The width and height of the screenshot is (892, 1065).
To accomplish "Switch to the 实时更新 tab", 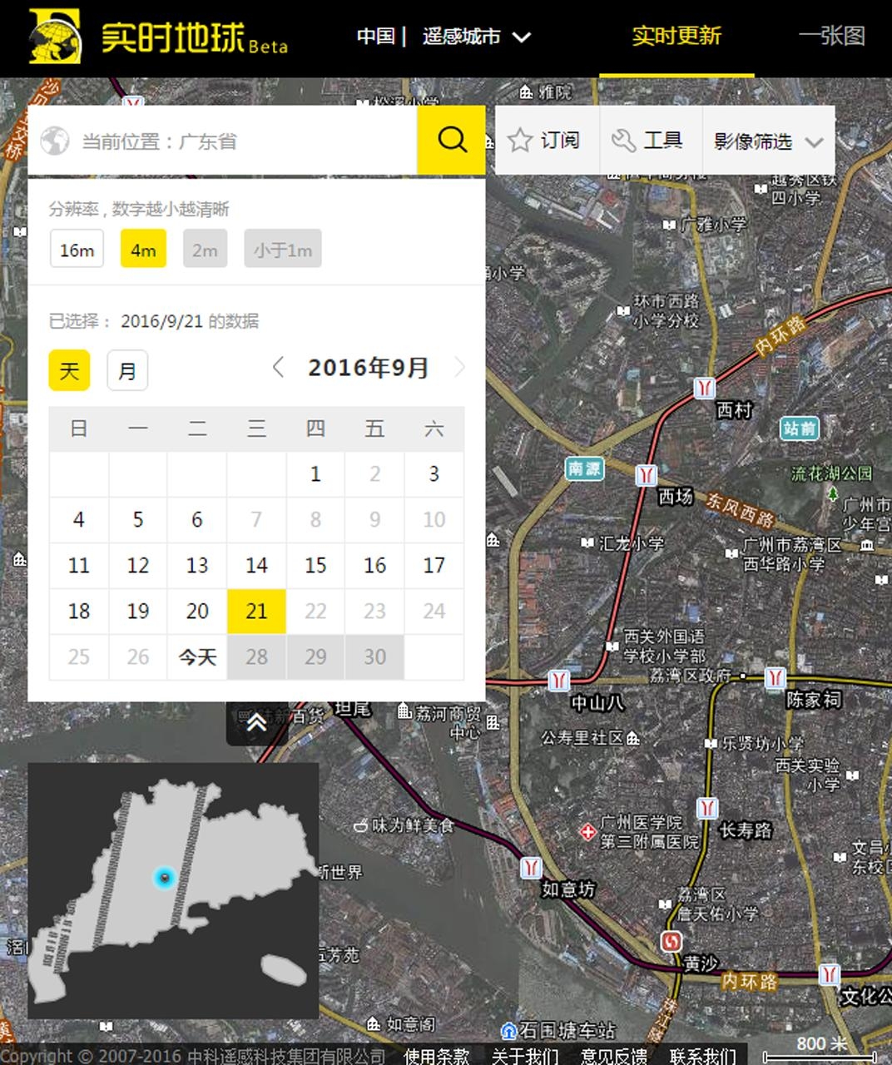I will pos(676,37).
